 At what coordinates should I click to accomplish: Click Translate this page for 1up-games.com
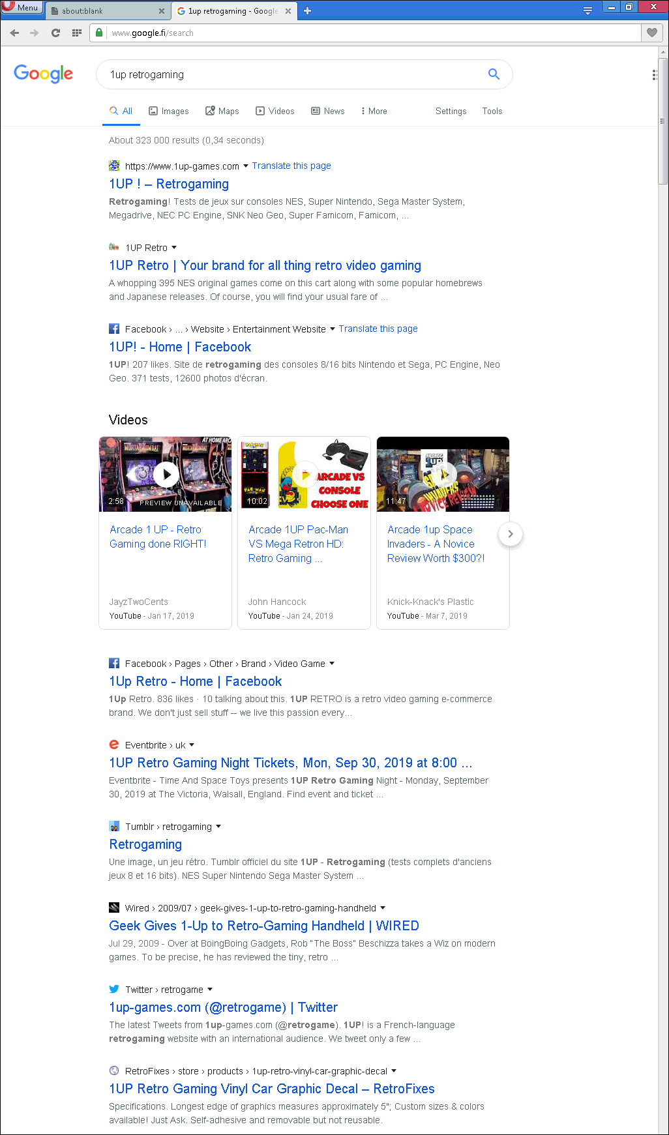pyautogui.click(x=291, y=166)
